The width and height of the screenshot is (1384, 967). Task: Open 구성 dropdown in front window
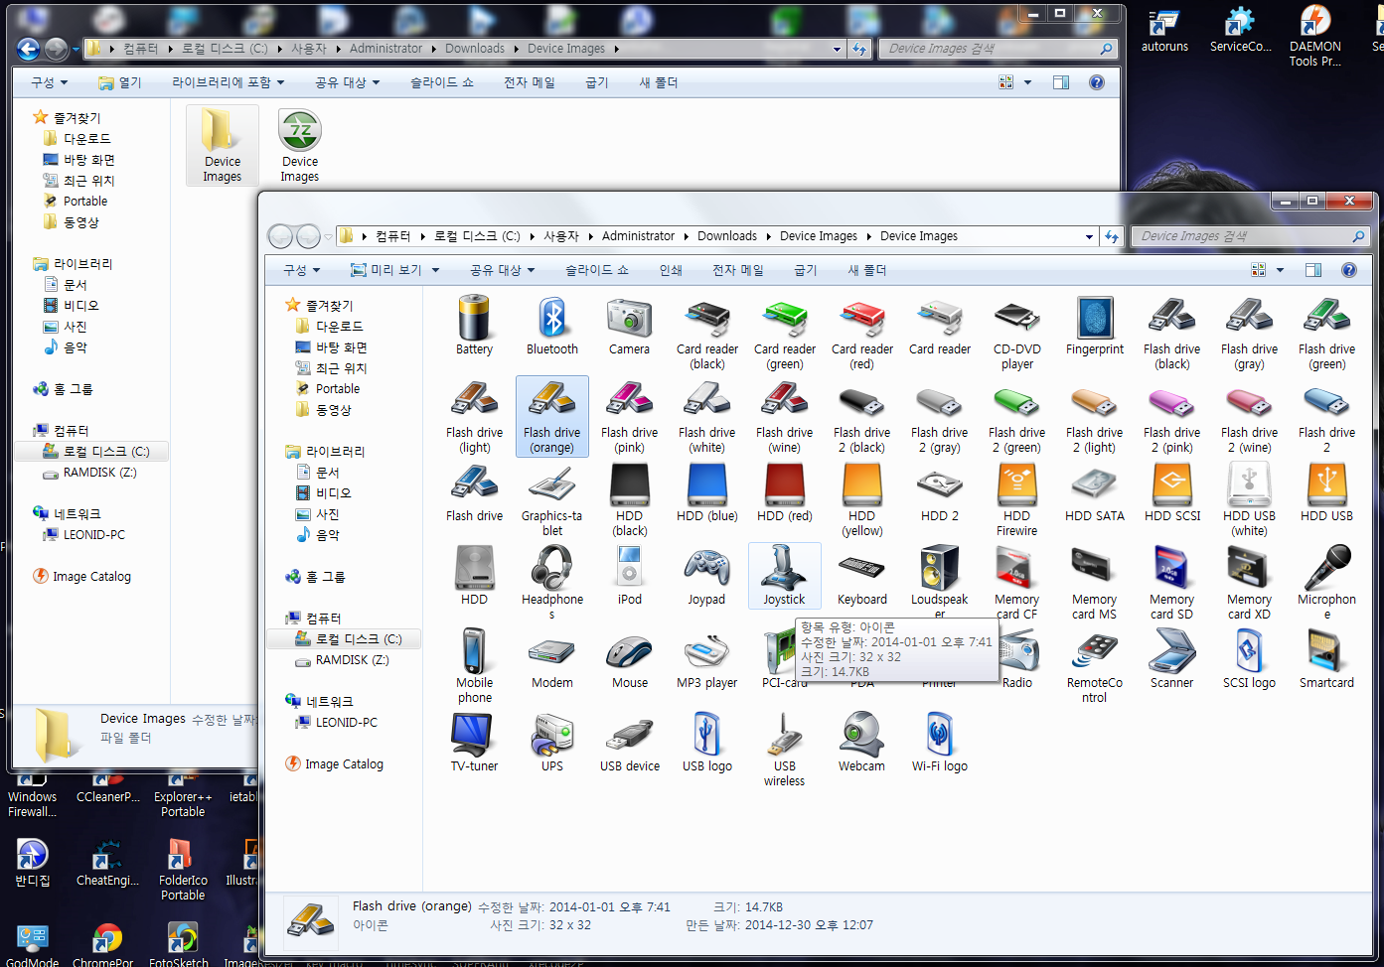tap(302, 270)
